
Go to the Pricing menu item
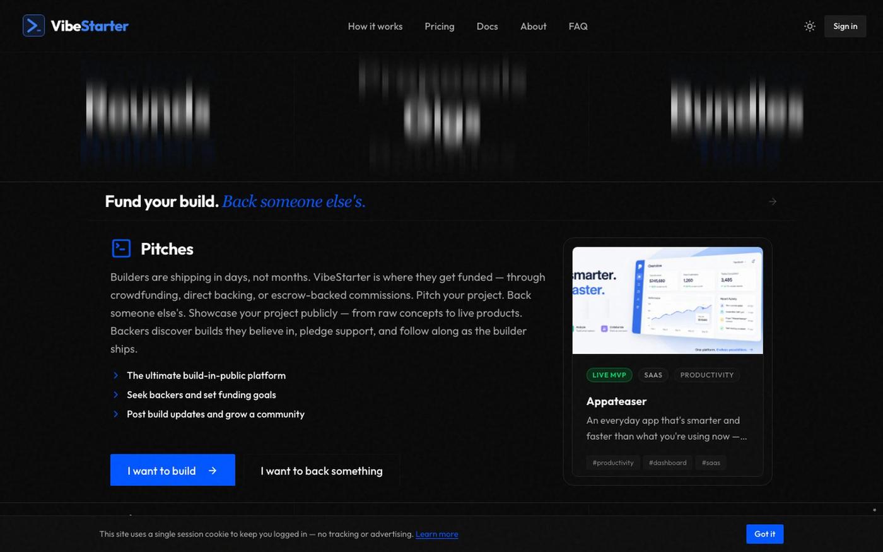[440, 26]
